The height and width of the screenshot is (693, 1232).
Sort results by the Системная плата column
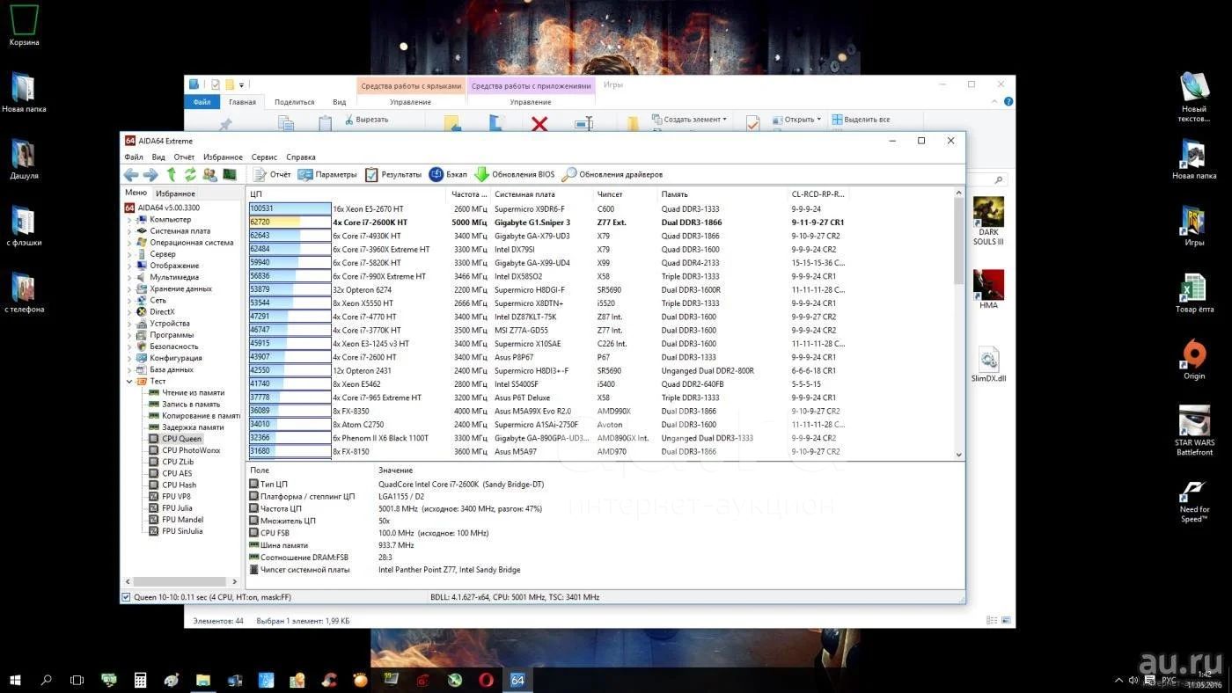[543, 194]
